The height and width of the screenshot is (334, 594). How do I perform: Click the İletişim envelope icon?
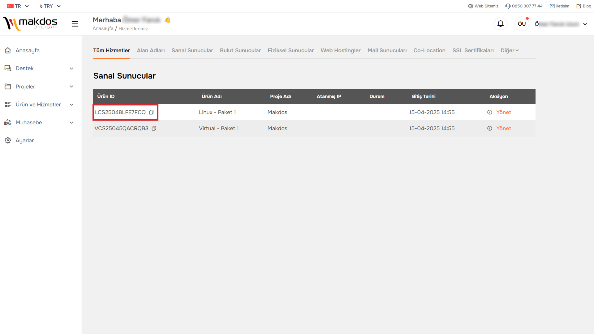(552, 6)
